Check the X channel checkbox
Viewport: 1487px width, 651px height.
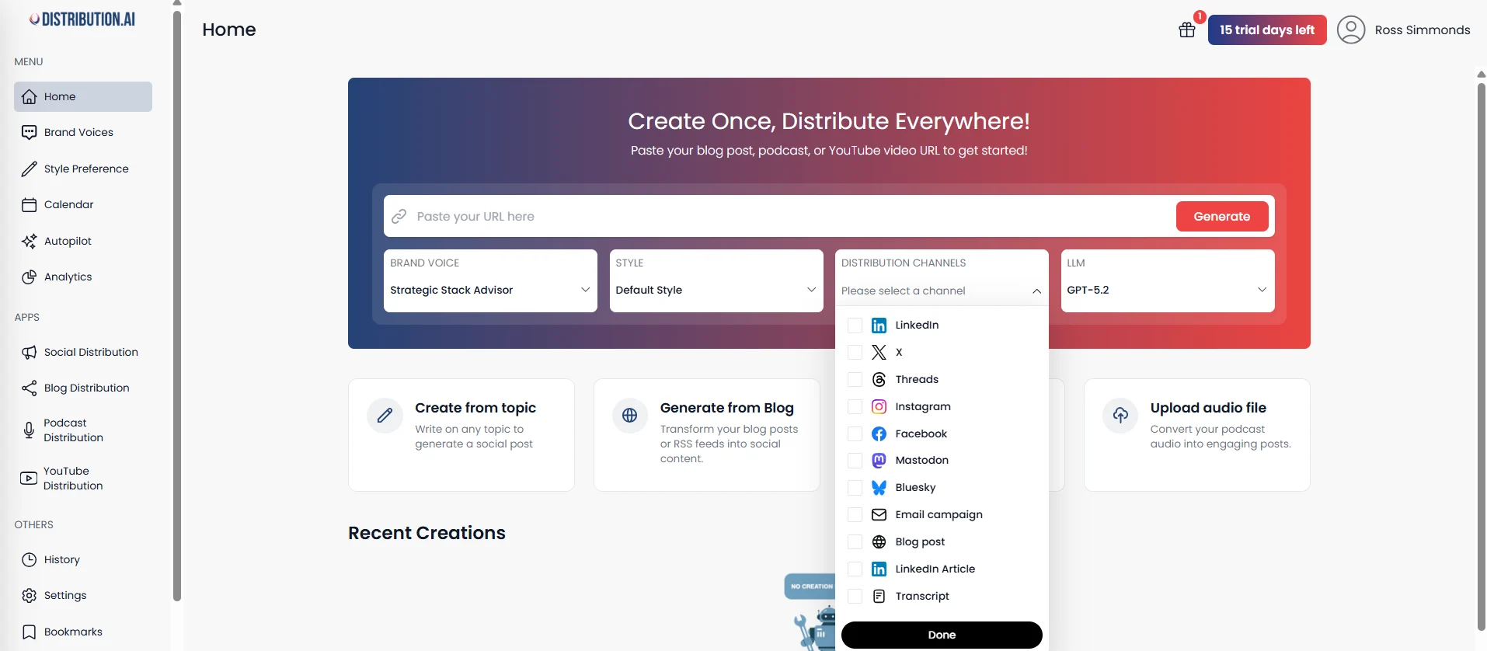coord(855,353)
